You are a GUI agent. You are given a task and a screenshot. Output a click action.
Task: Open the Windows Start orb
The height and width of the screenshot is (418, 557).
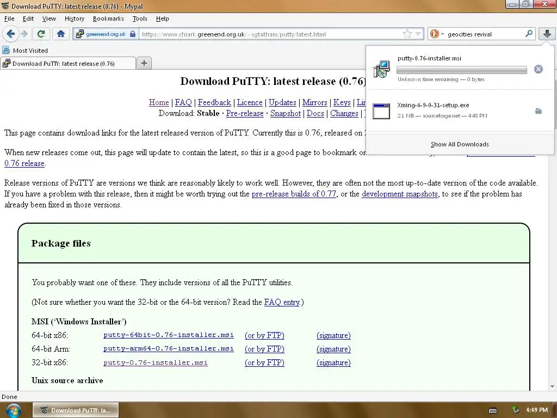click(14, 410)
